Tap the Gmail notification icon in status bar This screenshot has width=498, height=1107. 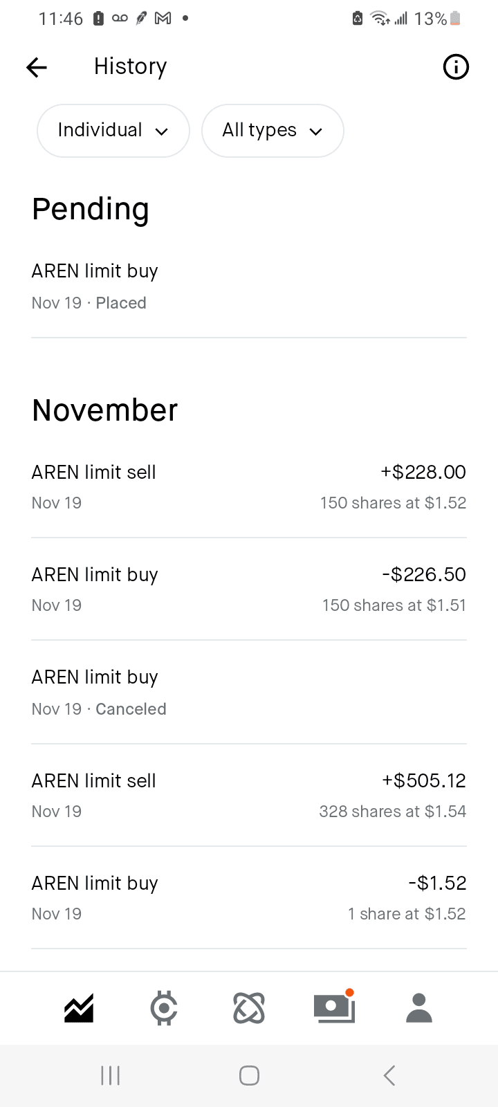click(x=163, y=19)
